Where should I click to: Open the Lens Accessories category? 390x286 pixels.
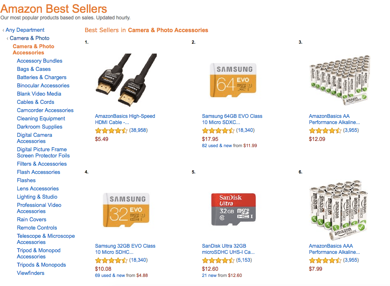[x=38, y=189]
